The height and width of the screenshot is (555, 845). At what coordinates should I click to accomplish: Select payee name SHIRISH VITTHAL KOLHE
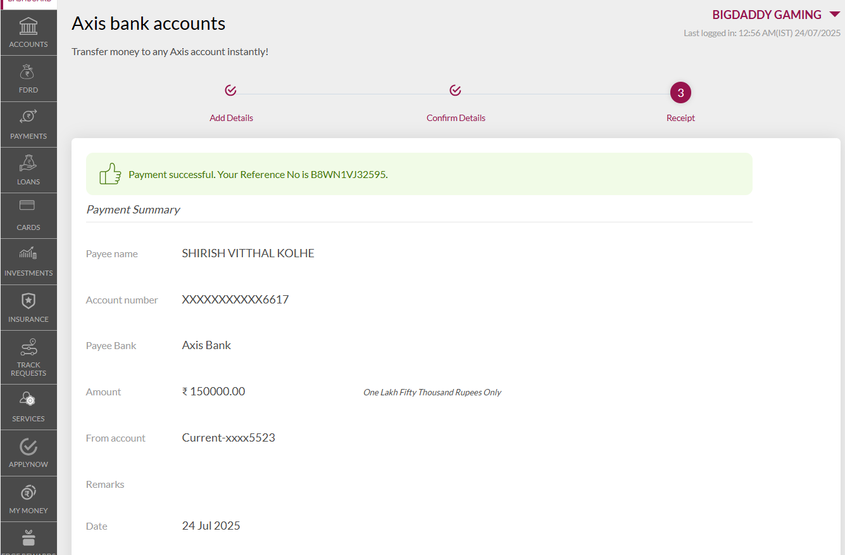point(248,253)
